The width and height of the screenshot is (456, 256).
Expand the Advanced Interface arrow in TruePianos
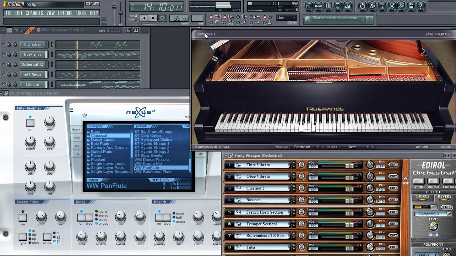pos(196,147)
